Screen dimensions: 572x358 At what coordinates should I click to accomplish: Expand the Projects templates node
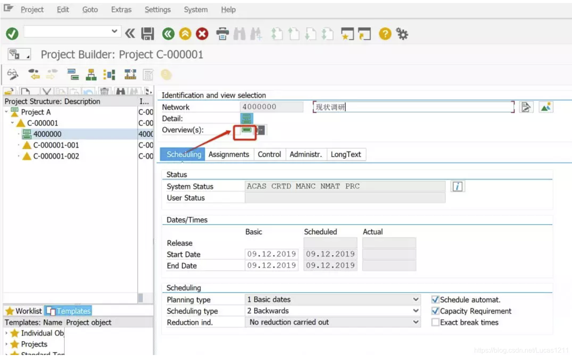6,344
